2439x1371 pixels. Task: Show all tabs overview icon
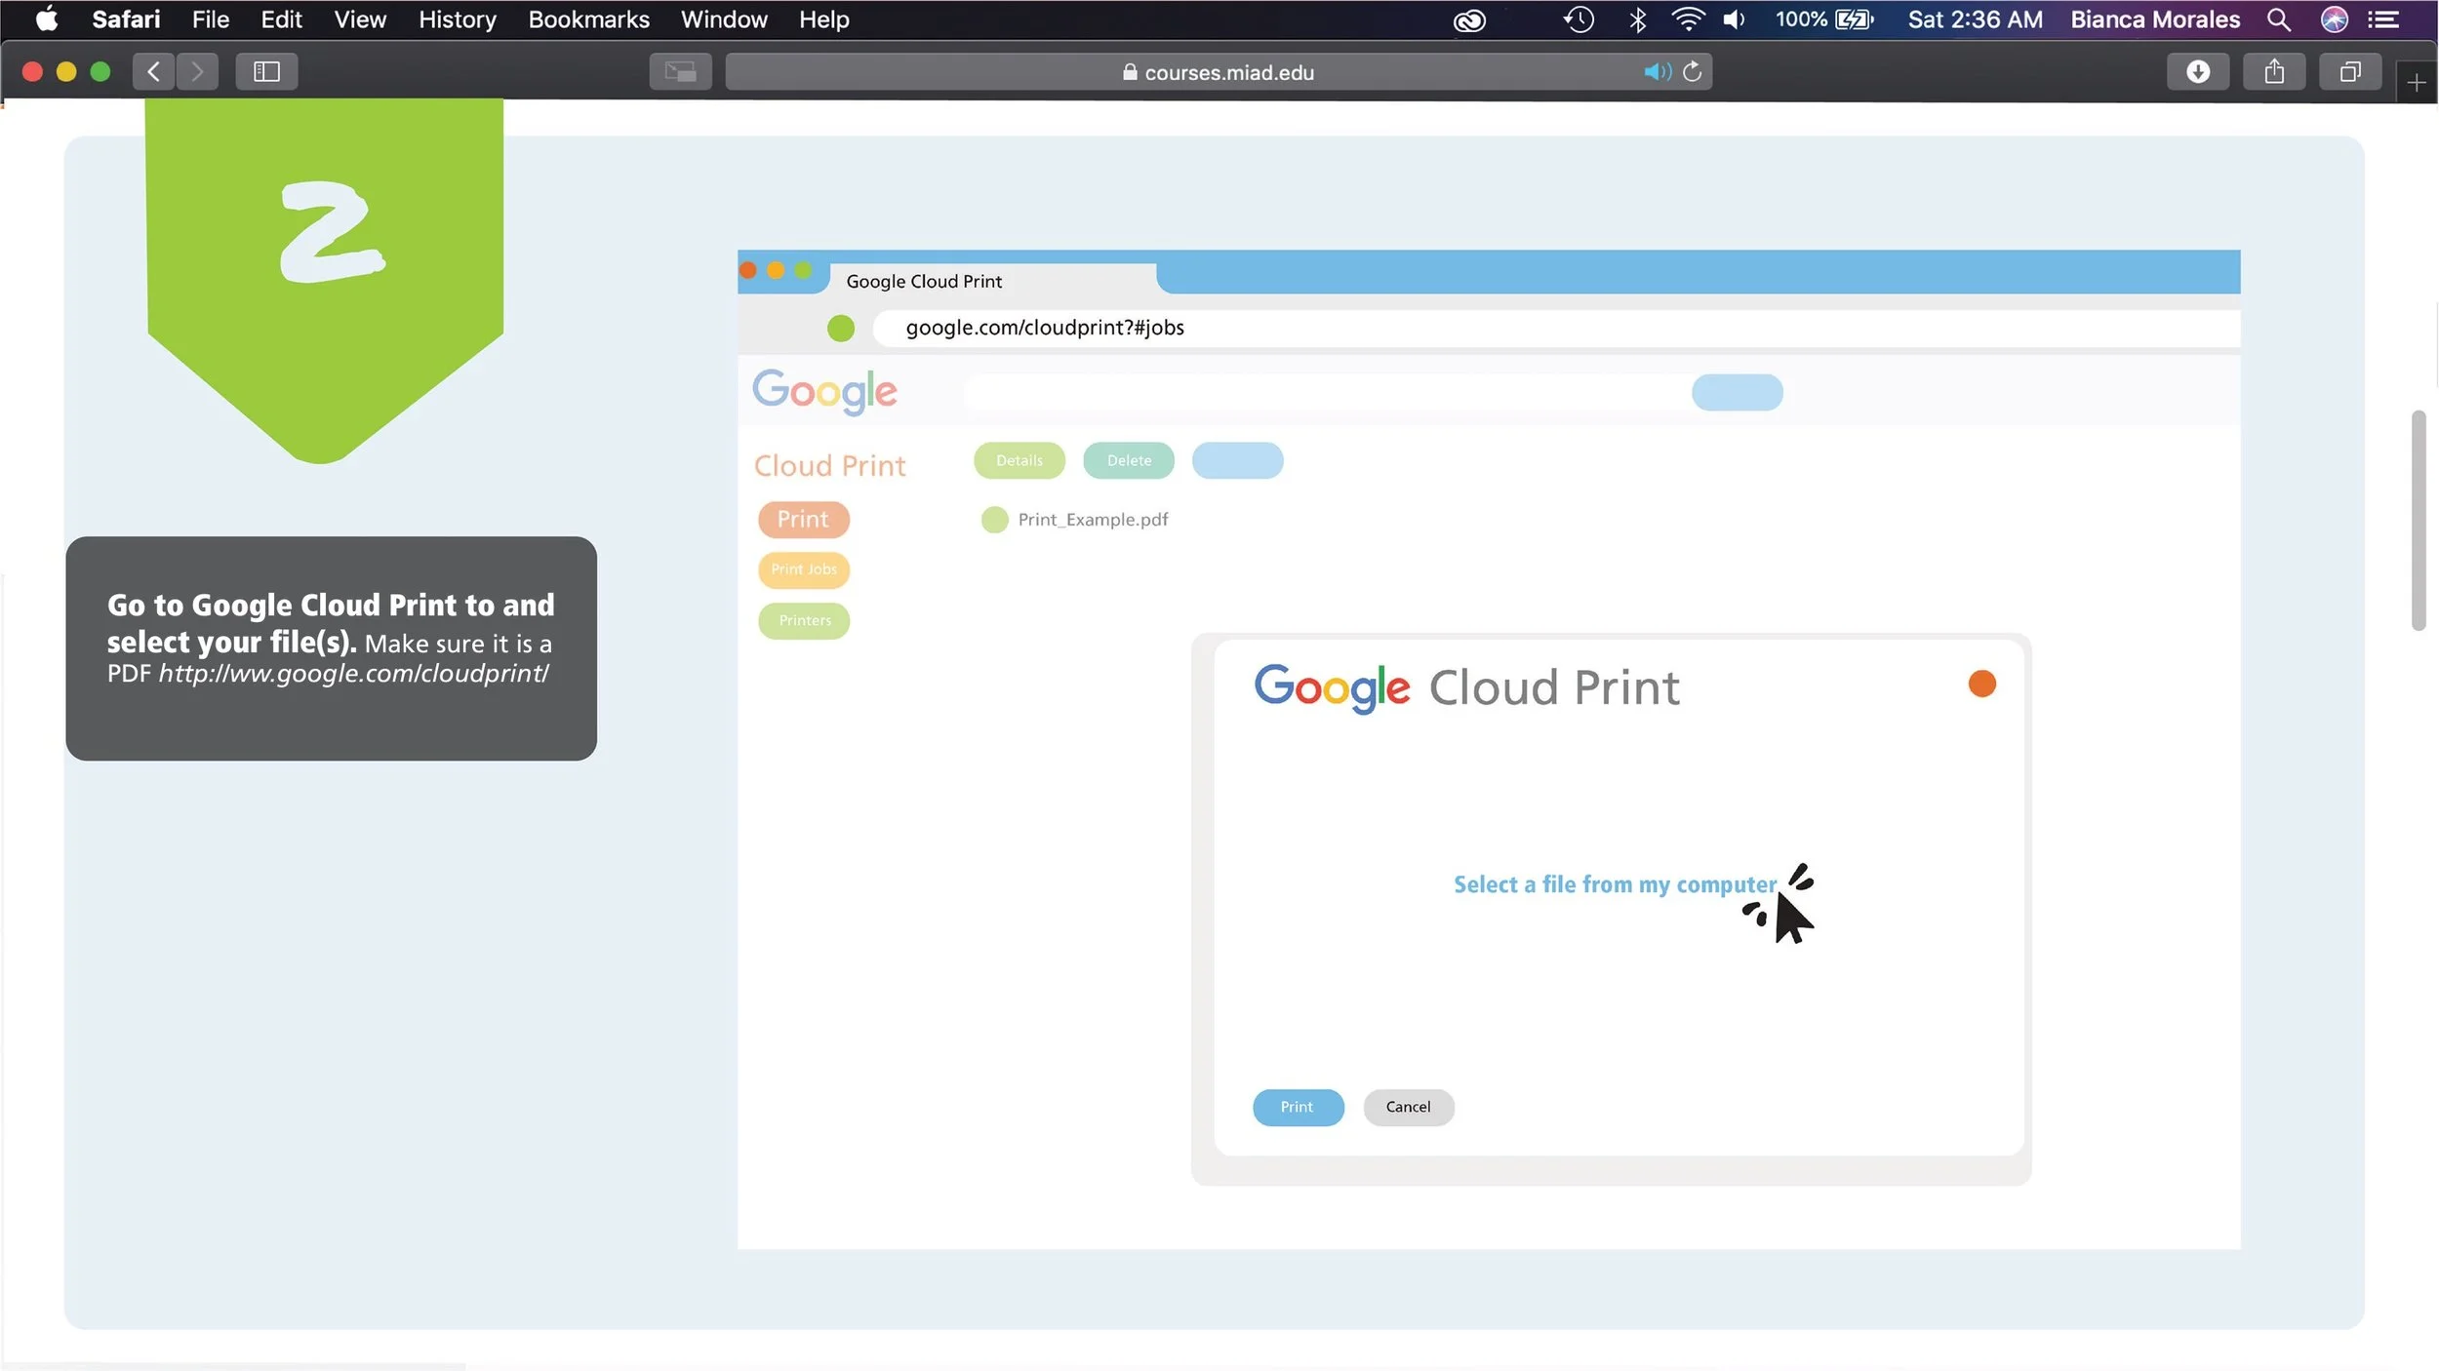(x=2349, y=71)
